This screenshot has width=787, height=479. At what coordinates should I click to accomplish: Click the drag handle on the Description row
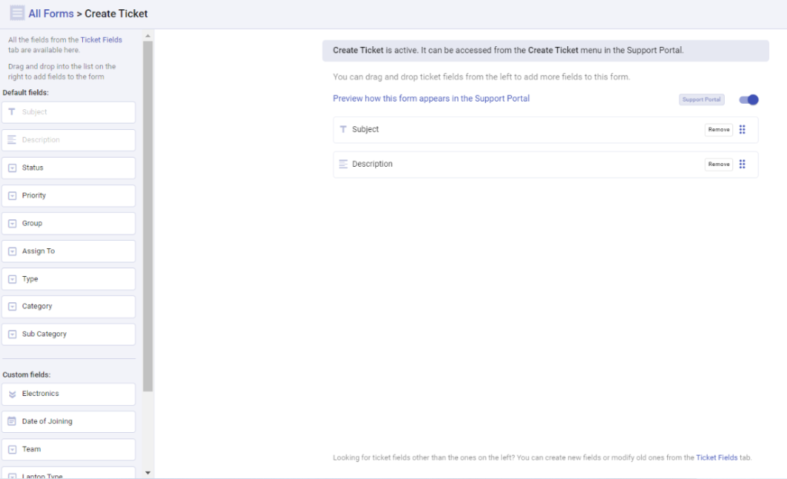(x=742, y=164)
